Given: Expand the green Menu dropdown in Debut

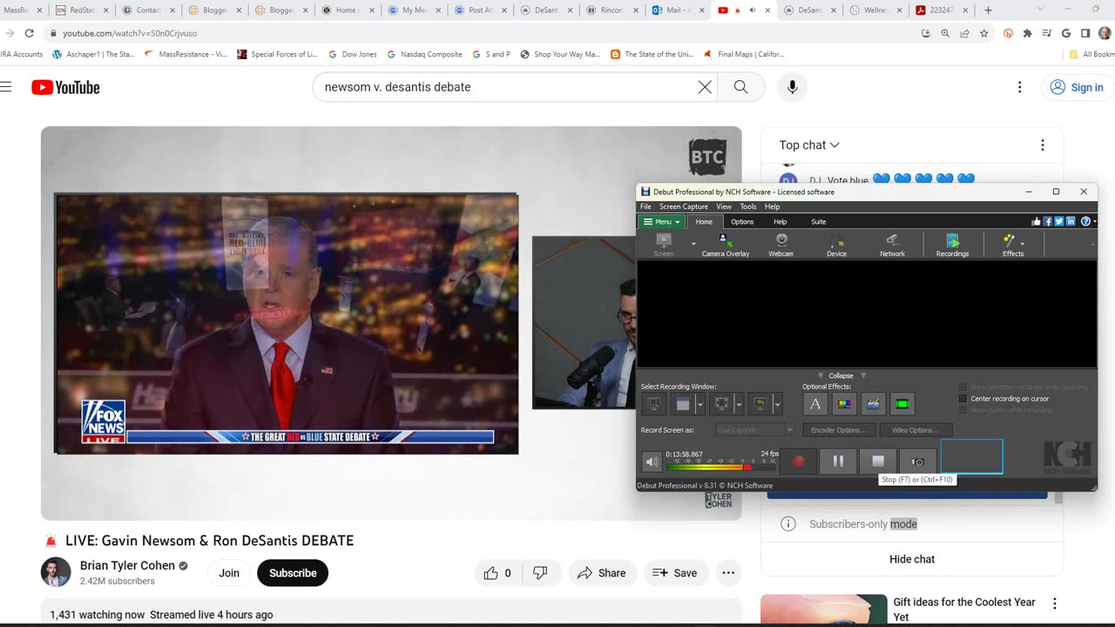Looking at the screenshot, I should [x=662, y=221].
